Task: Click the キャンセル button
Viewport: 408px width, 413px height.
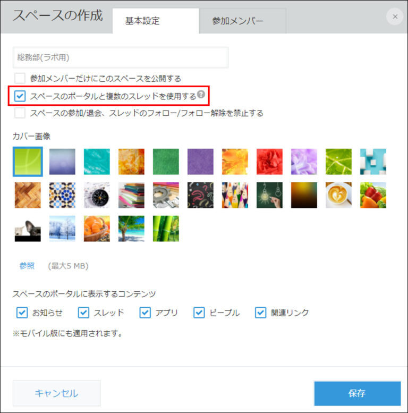Action: coord(57,393)
